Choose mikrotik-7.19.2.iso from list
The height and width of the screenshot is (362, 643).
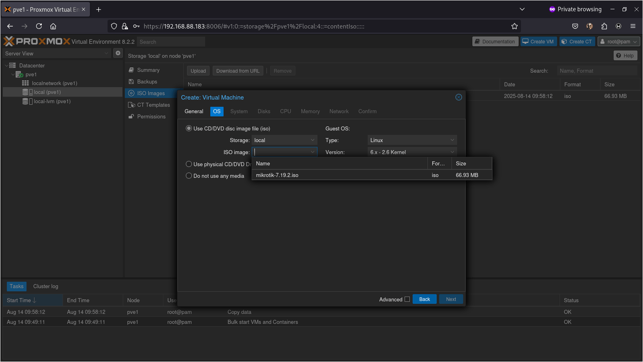point(372,175)
